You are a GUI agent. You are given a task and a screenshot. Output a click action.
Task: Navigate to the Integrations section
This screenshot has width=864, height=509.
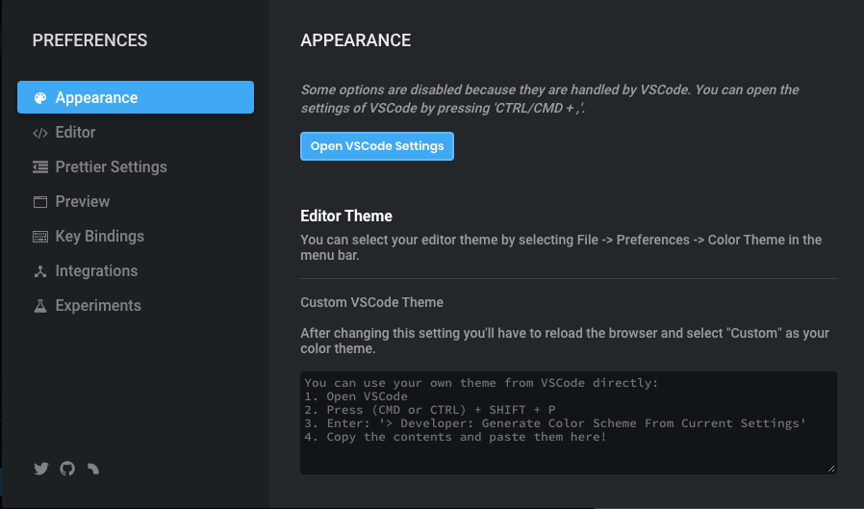click(x=96, y=271)
